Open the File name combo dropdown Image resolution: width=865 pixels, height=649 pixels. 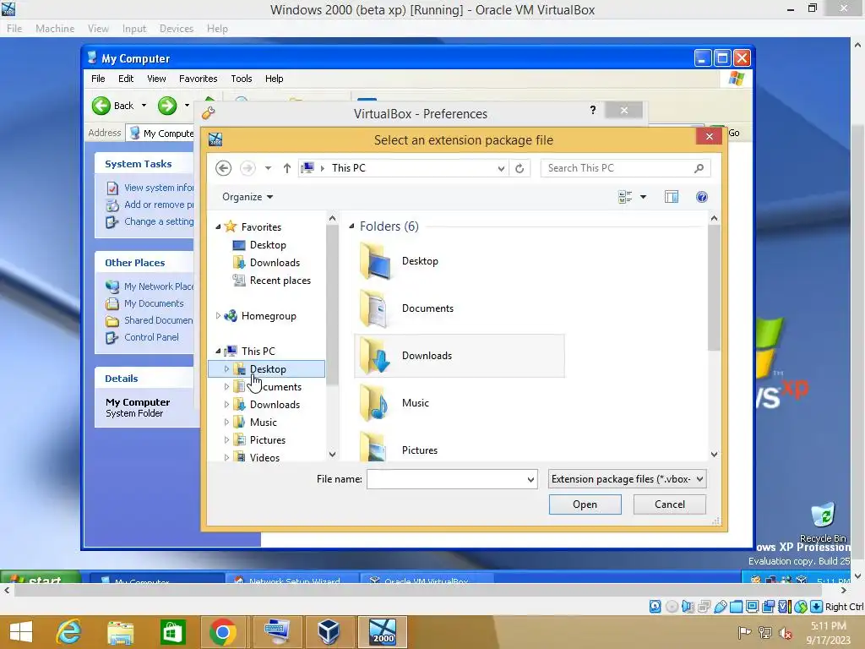pos(530,480)
